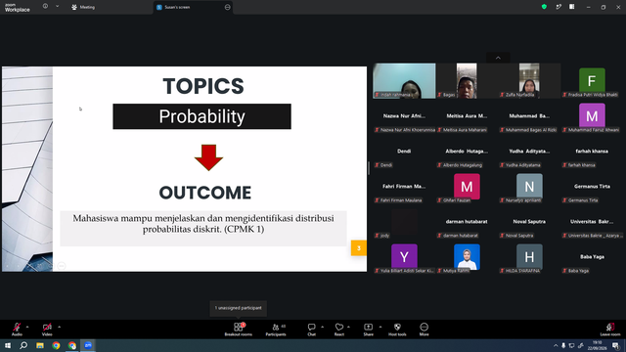Open the Participants list
This screenshot has height=352, width=626.
click(x=276, y=330)
